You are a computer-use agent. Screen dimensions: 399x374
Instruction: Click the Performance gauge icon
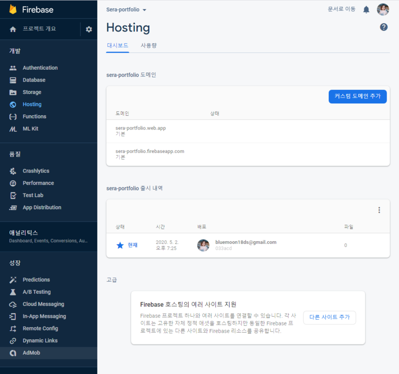(x=13, y=183)
